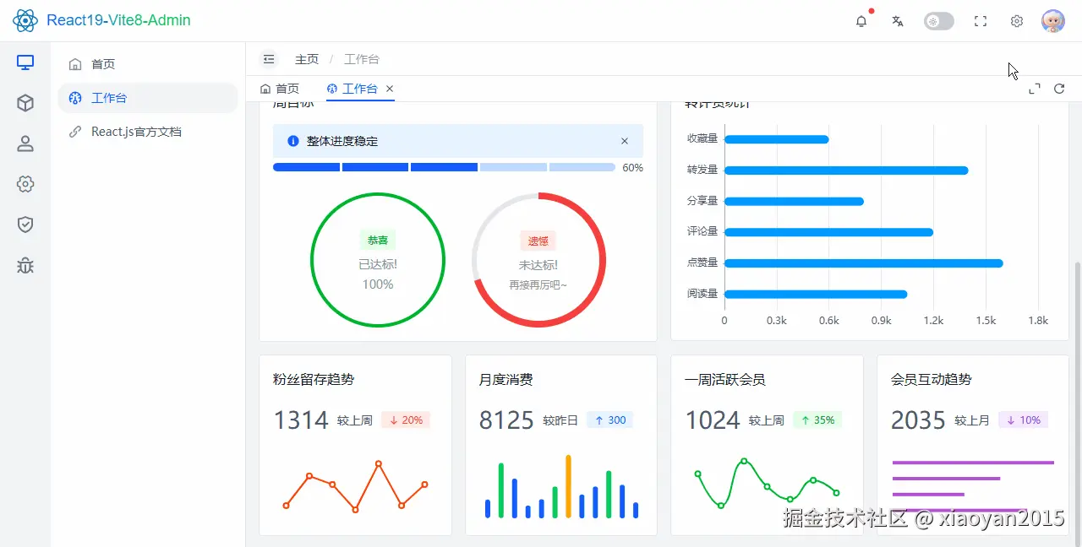Select the gear system sidebar icon
Screen dimensions: 1082x547
pyautogui.click(x=25, y=184)
